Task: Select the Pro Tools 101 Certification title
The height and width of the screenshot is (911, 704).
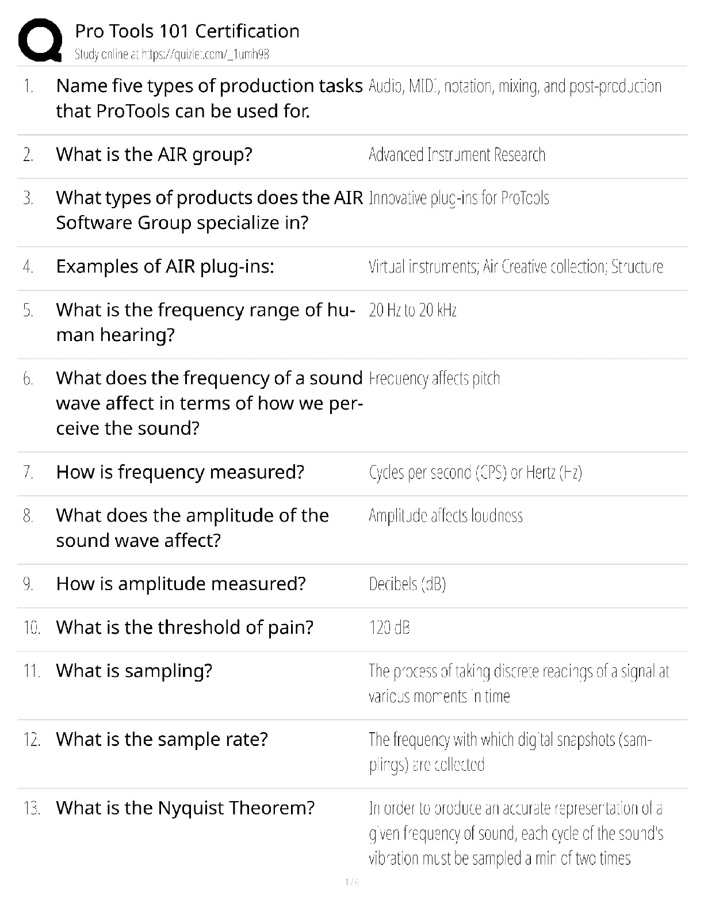Action: tap(187, 31)
